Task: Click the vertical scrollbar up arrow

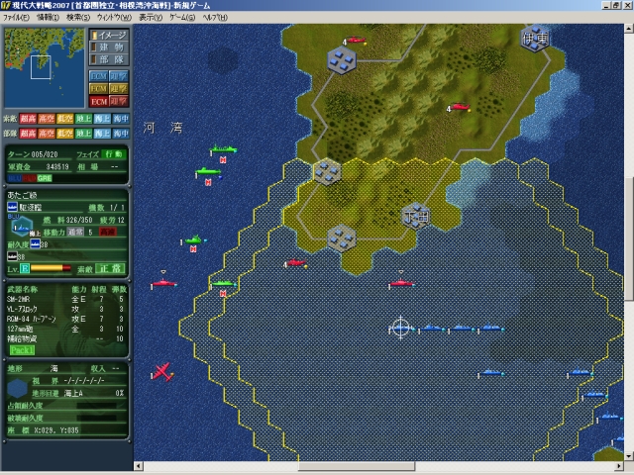Action: pos(629,29)
